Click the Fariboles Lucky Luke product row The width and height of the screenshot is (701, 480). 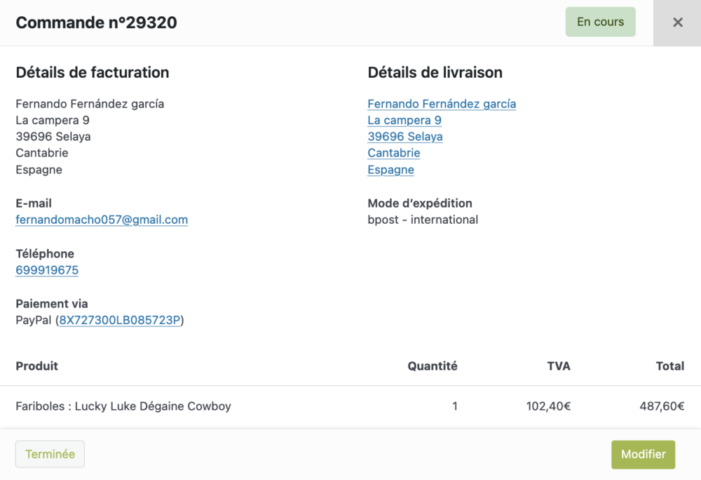[x=350, y=406]
